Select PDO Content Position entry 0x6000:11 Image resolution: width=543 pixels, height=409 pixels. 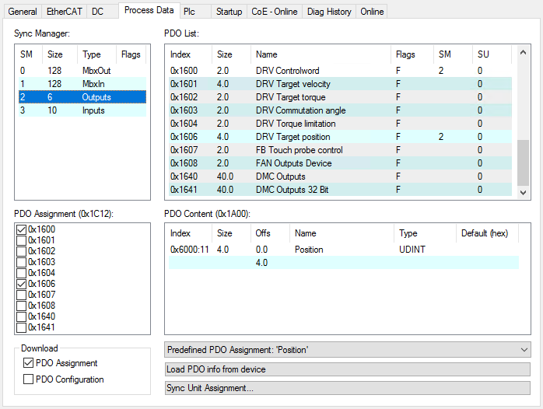tap(344, 250)
